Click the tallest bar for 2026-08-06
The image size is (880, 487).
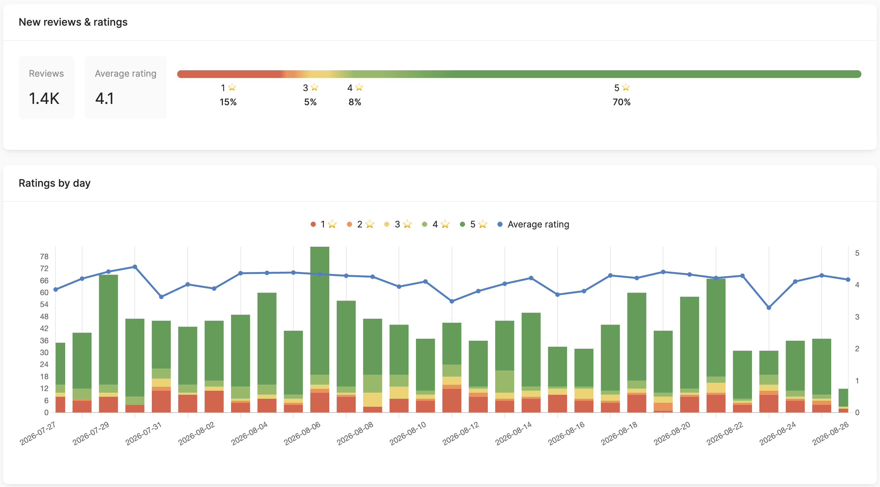coord(320,329)
